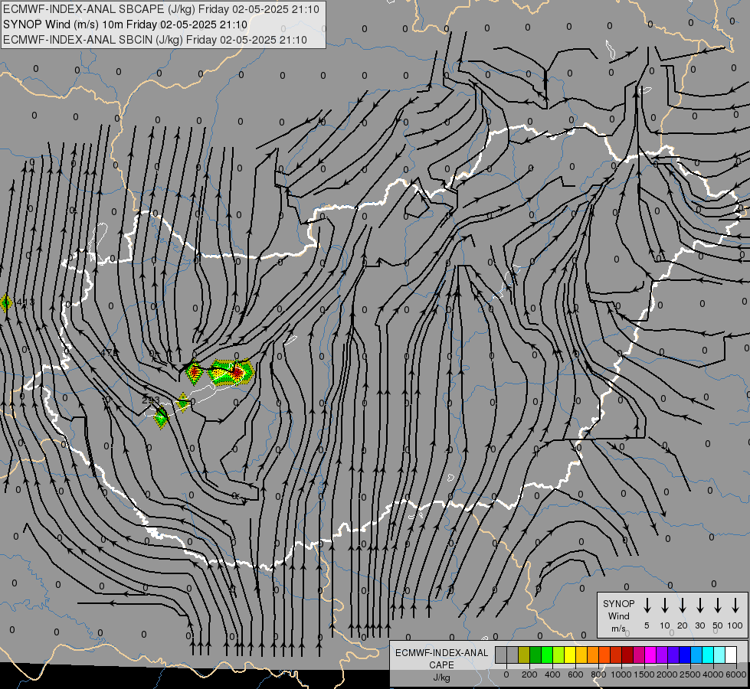Pick the bright cyan CAPE legend swatch
Viewport: 750px width, 689px height.
(x=708, y=655)
